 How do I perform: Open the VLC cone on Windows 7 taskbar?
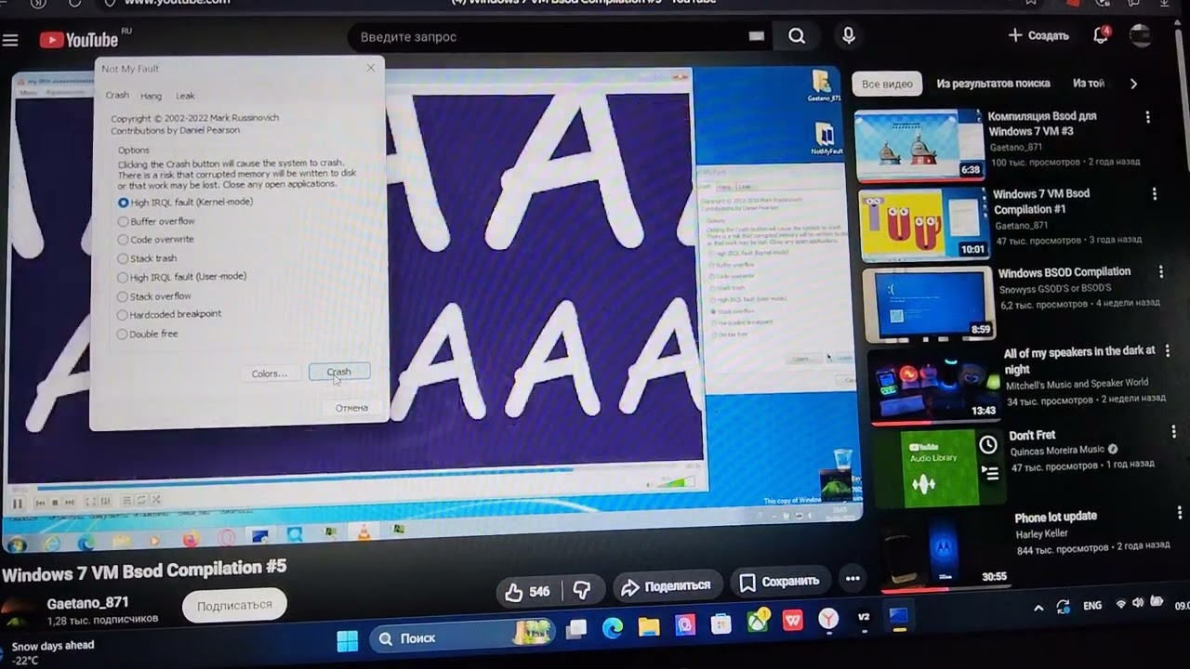[364, 531]
